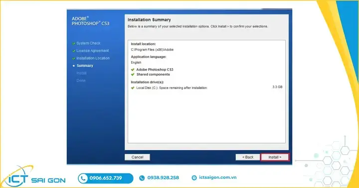Select the License Agreement step
This screenshot has height=188, width=359.
(93, 51)
